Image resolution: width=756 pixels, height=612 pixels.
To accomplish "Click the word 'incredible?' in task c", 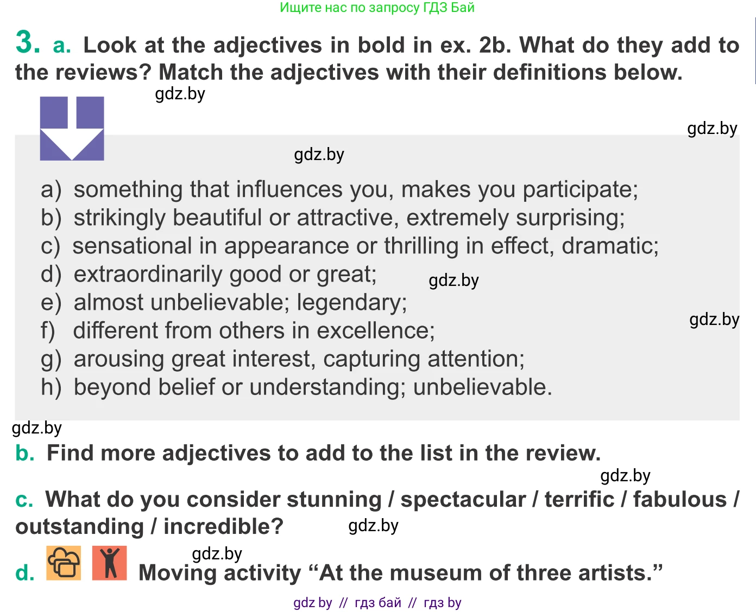I will point(223,527).
